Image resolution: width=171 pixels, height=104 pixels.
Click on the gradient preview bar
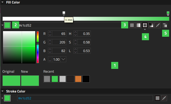point(86,19)
